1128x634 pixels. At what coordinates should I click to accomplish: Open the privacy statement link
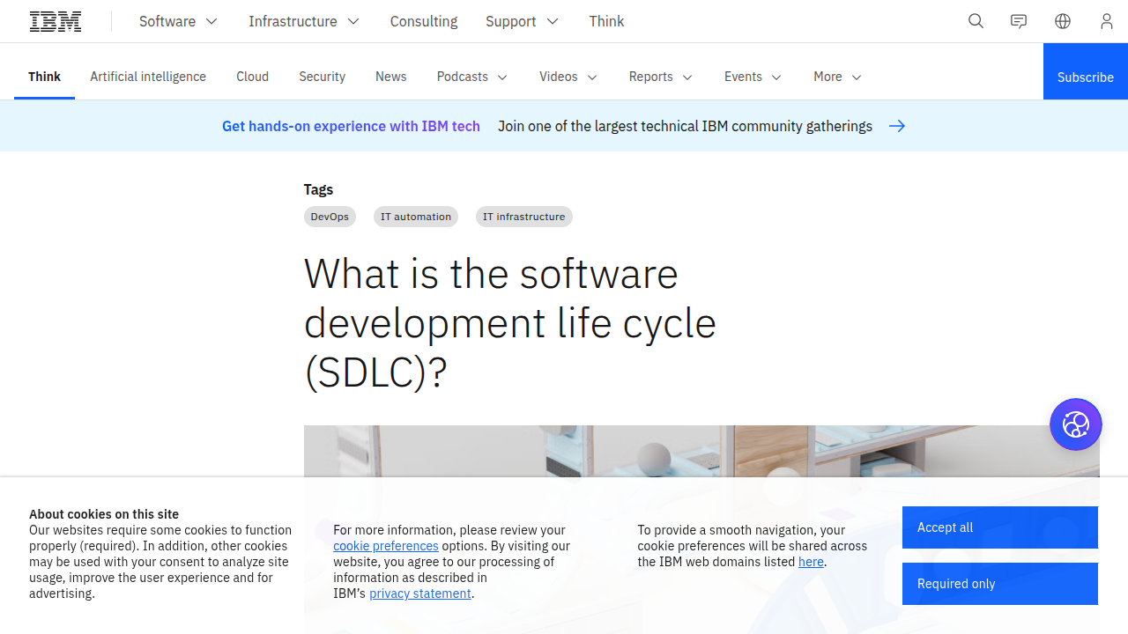click(420, 593)
